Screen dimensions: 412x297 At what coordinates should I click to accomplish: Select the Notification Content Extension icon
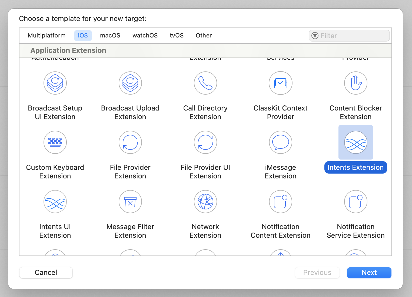(x=281, y=202)
